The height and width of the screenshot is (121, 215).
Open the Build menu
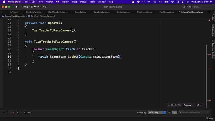coord(75,2)
